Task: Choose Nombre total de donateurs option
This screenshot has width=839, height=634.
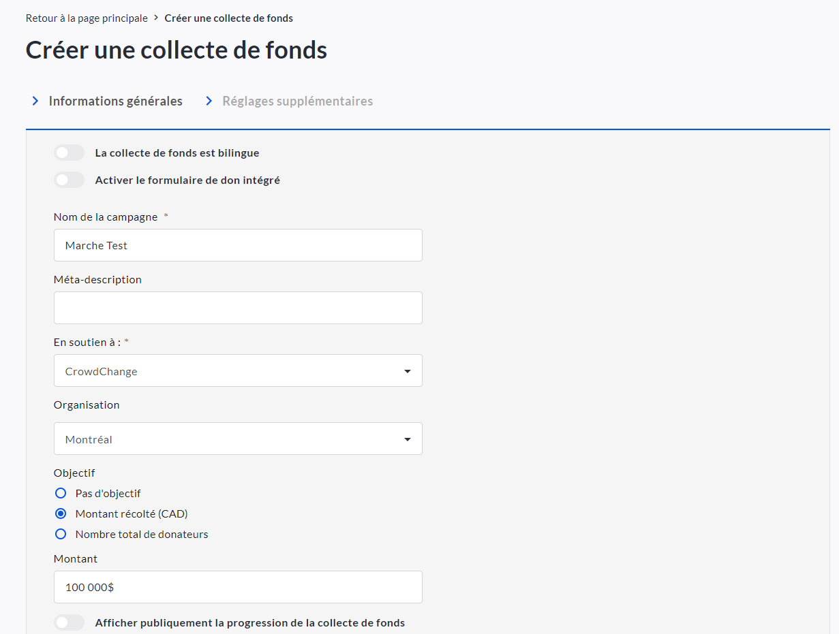Action: [x=61, y=534]
